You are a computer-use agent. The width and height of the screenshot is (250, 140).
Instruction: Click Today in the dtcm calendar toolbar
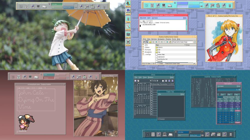[154, 81]
